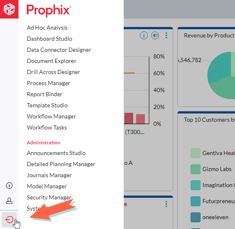Click the speaker announcement icon on chart
This screenshot has height=229, width=235.
click(x=155, y=35)
